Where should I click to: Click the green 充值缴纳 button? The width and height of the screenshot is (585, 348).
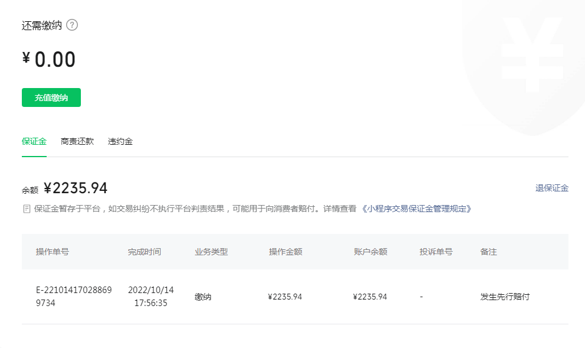click(51, 97)
